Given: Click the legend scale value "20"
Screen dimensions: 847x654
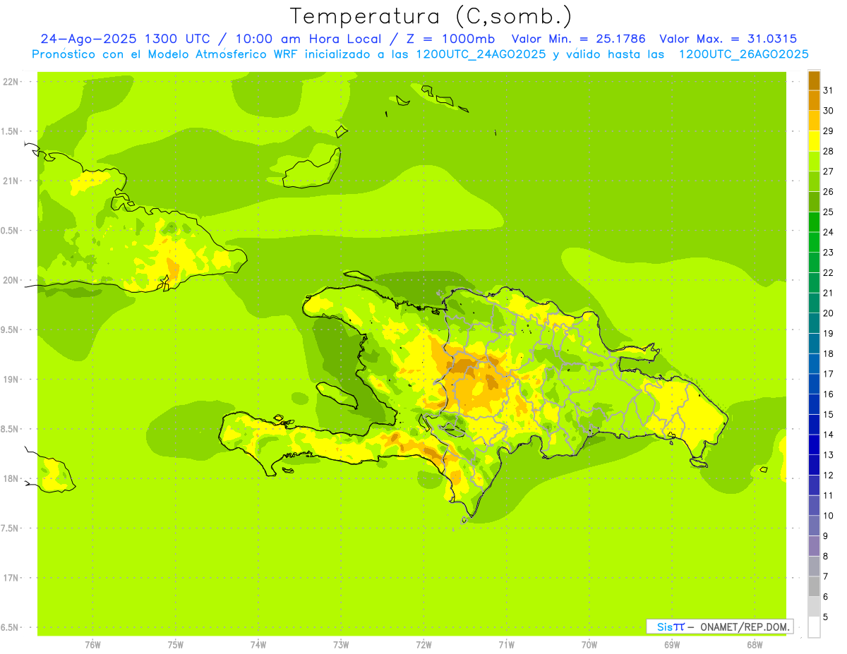Looking at the screenshot, I should tap(829, 313).
